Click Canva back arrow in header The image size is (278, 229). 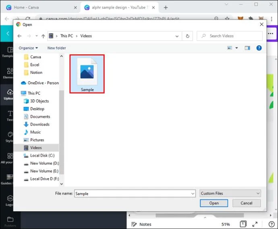coord(8,34)
